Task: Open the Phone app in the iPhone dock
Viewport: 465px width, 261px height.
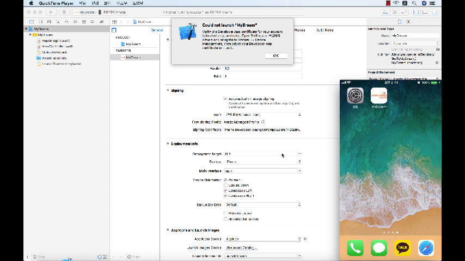Action: (355, 248)
